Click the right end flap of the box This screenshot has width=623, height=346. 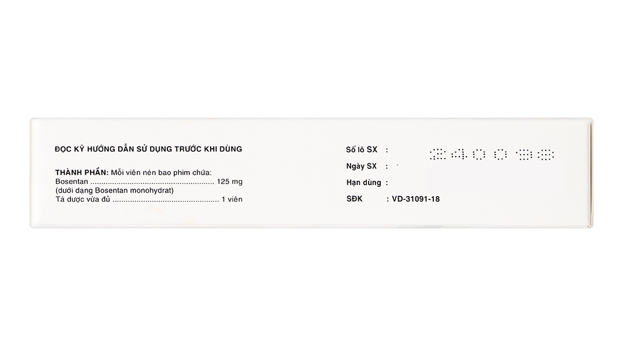point(590,173)
